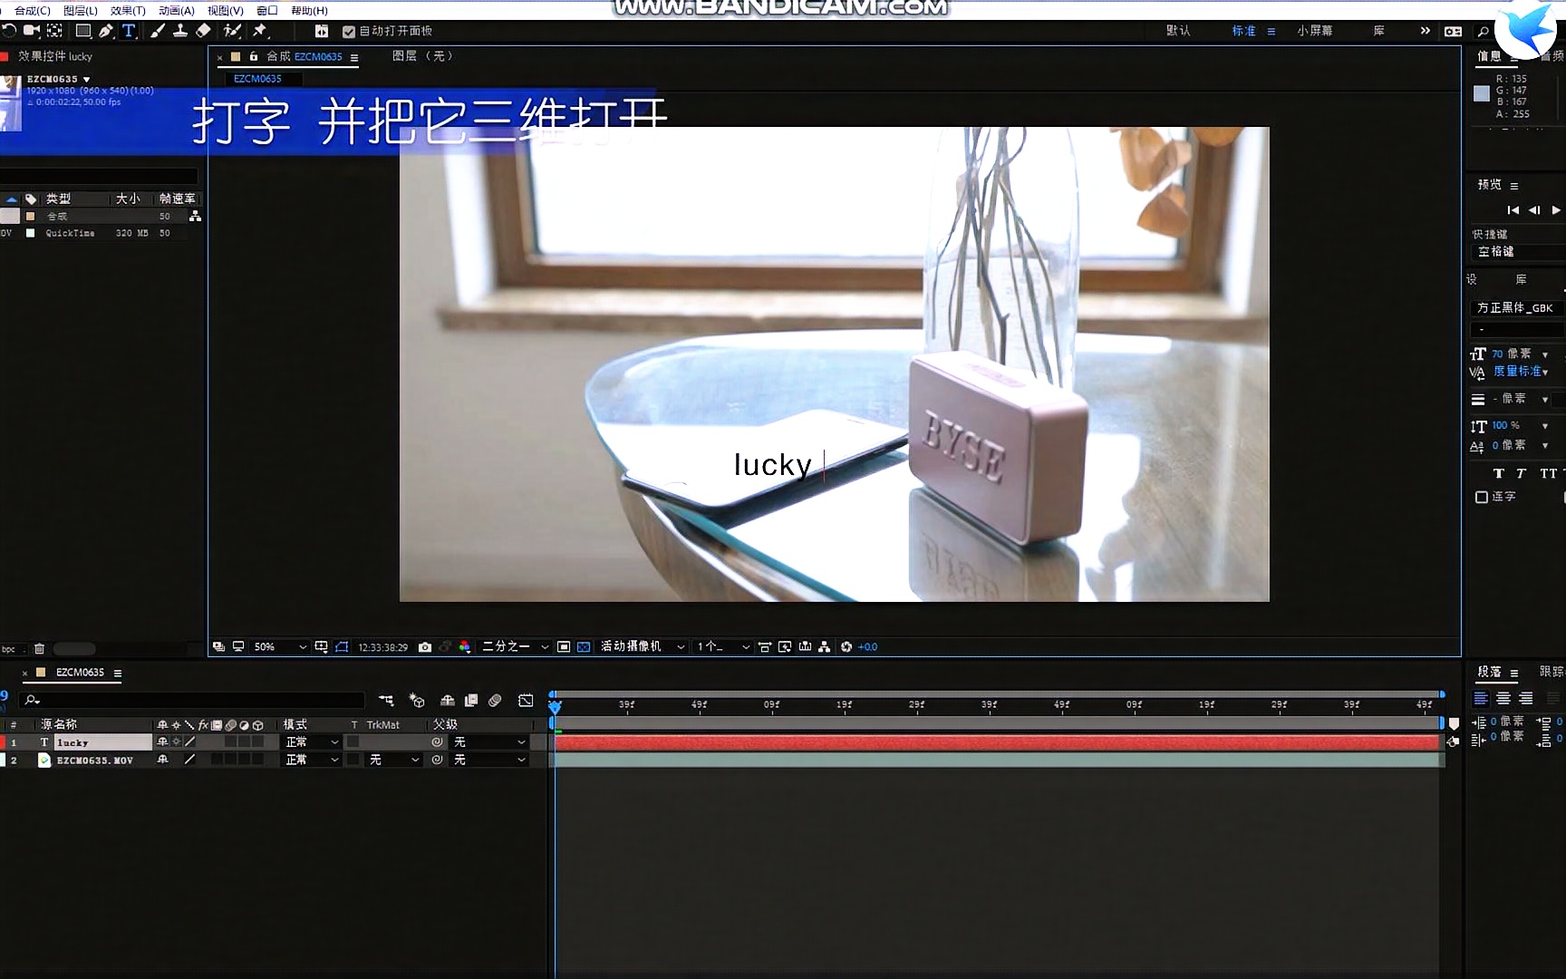The height and width of the screenshot is (979, 1566).
Task: Open the 动画(A) menu
Action: coord(176,11)
